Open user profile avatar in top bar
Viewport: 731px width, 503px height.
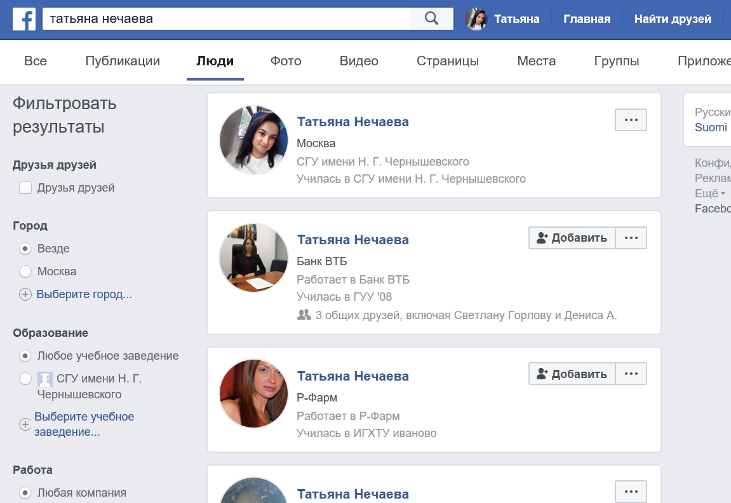[476, 19]
